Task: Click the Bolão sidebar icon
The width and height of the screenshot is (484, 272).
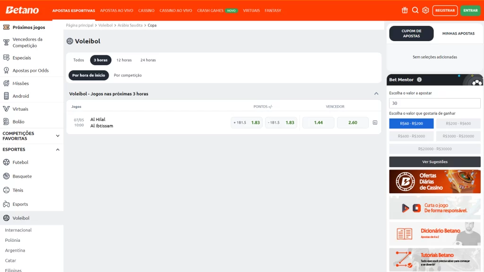Action: 6,121
